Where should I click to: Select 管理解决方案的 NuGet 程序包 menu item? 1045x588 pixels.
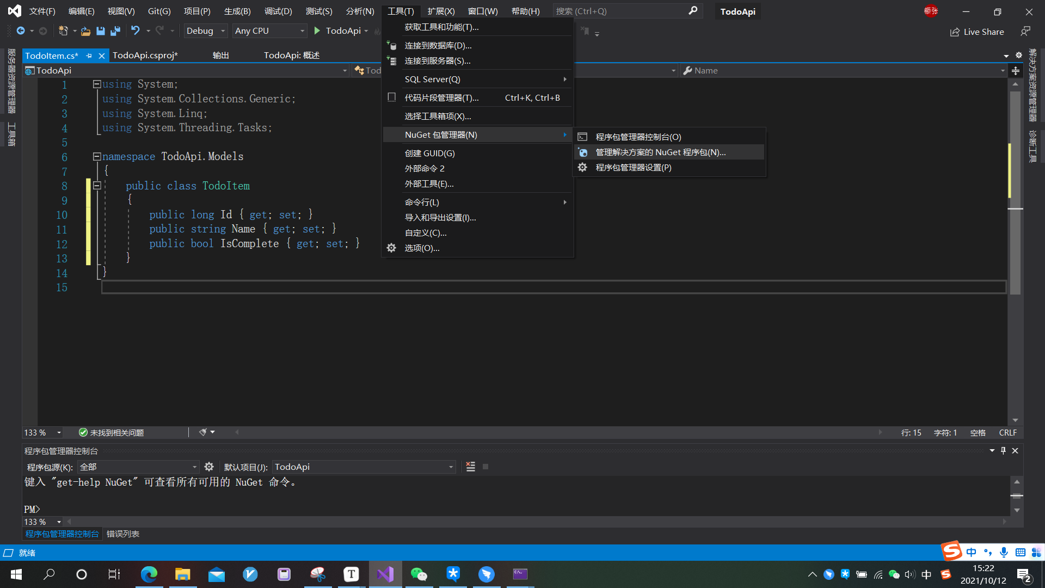pos(660,152)
